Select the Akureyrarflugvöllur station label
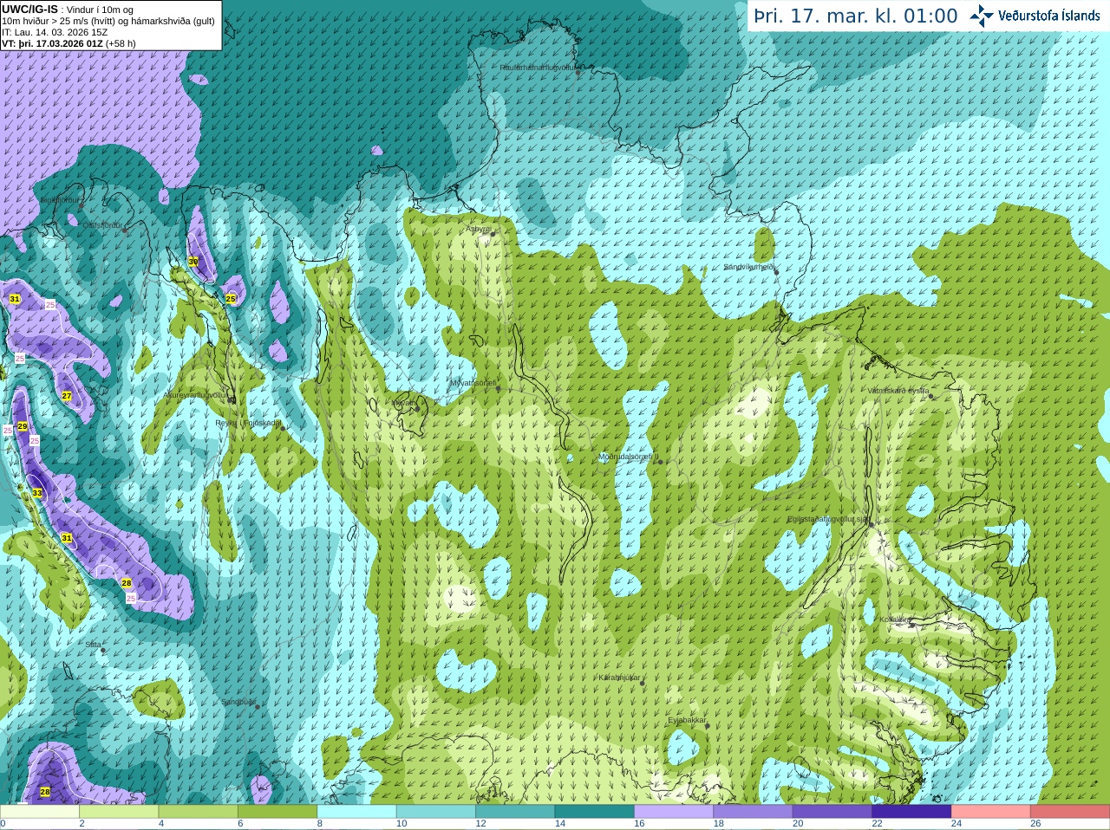Screen dimensions: 1110x830 [195, 395]
